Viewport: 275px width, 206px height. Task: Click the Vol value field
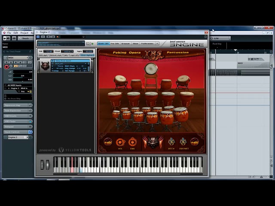coord(49,51)
